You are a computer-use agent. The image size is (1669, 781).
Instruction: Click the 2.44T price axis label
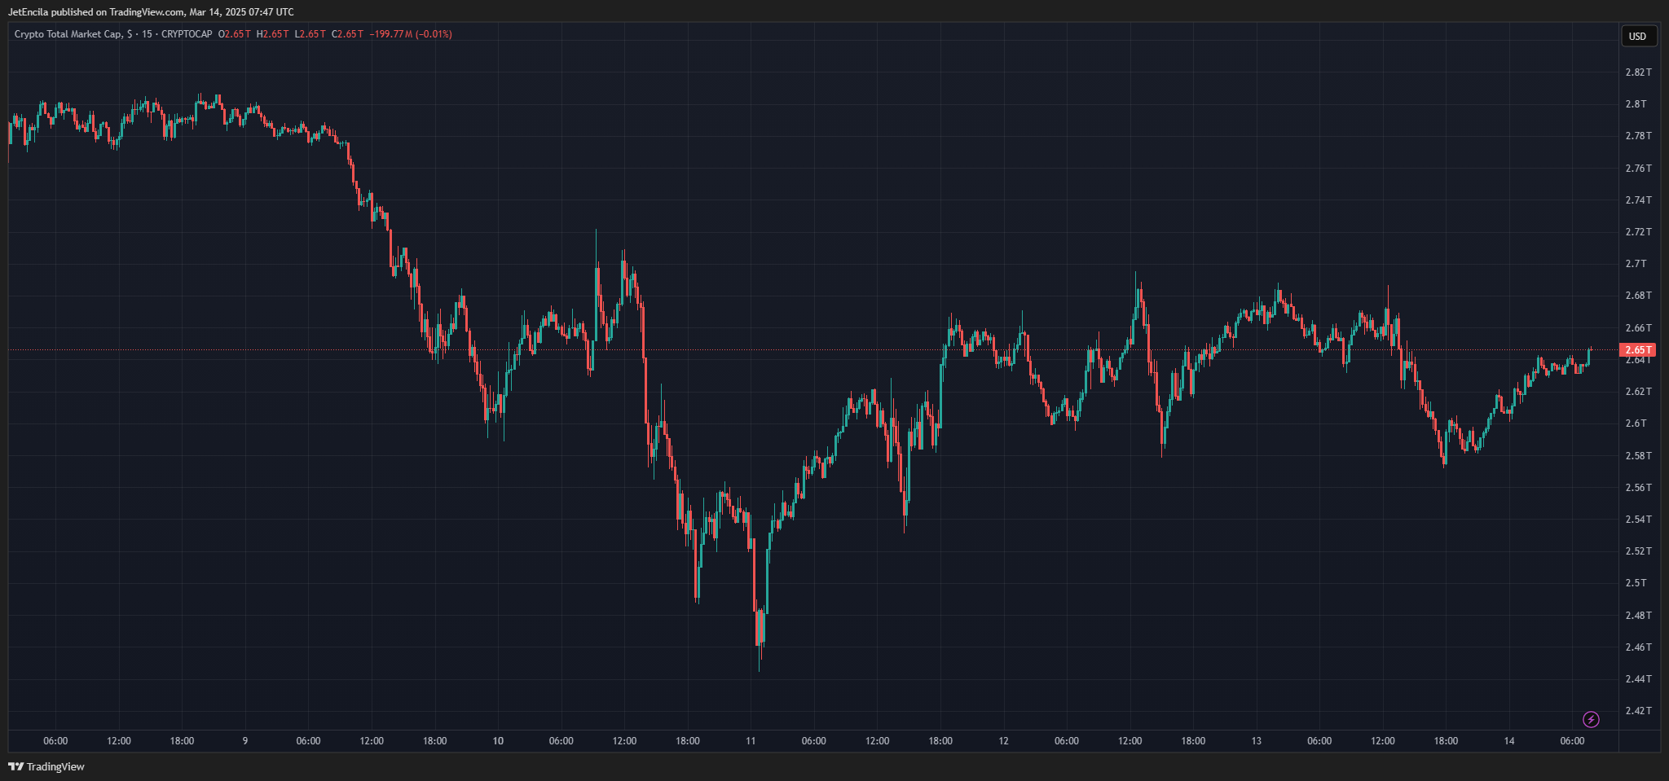click(1638, 679)
